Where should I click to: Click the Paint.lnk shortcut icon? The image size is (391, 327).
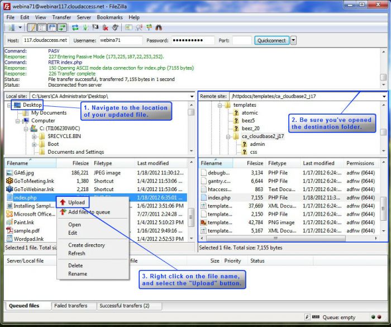9,222
